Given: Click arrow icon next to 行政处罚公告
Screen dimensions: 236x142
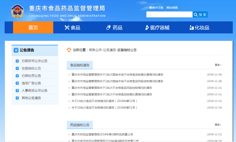Looking at the screenshot, I should point(17,76).
